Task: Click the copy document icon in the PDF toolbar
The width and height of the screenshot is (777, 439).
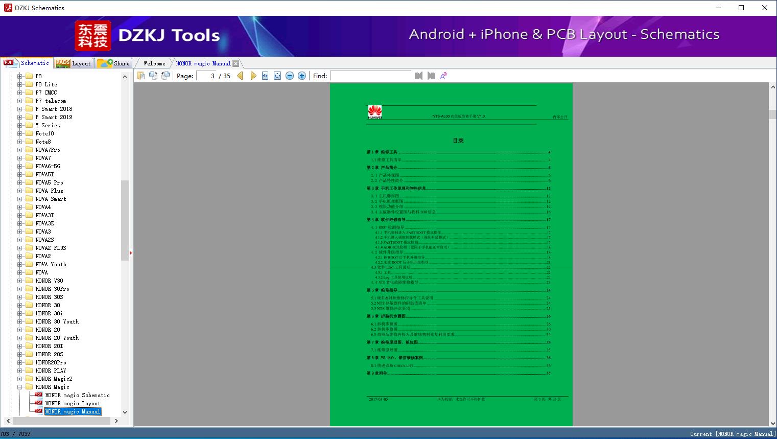Action: pos(141,76)
